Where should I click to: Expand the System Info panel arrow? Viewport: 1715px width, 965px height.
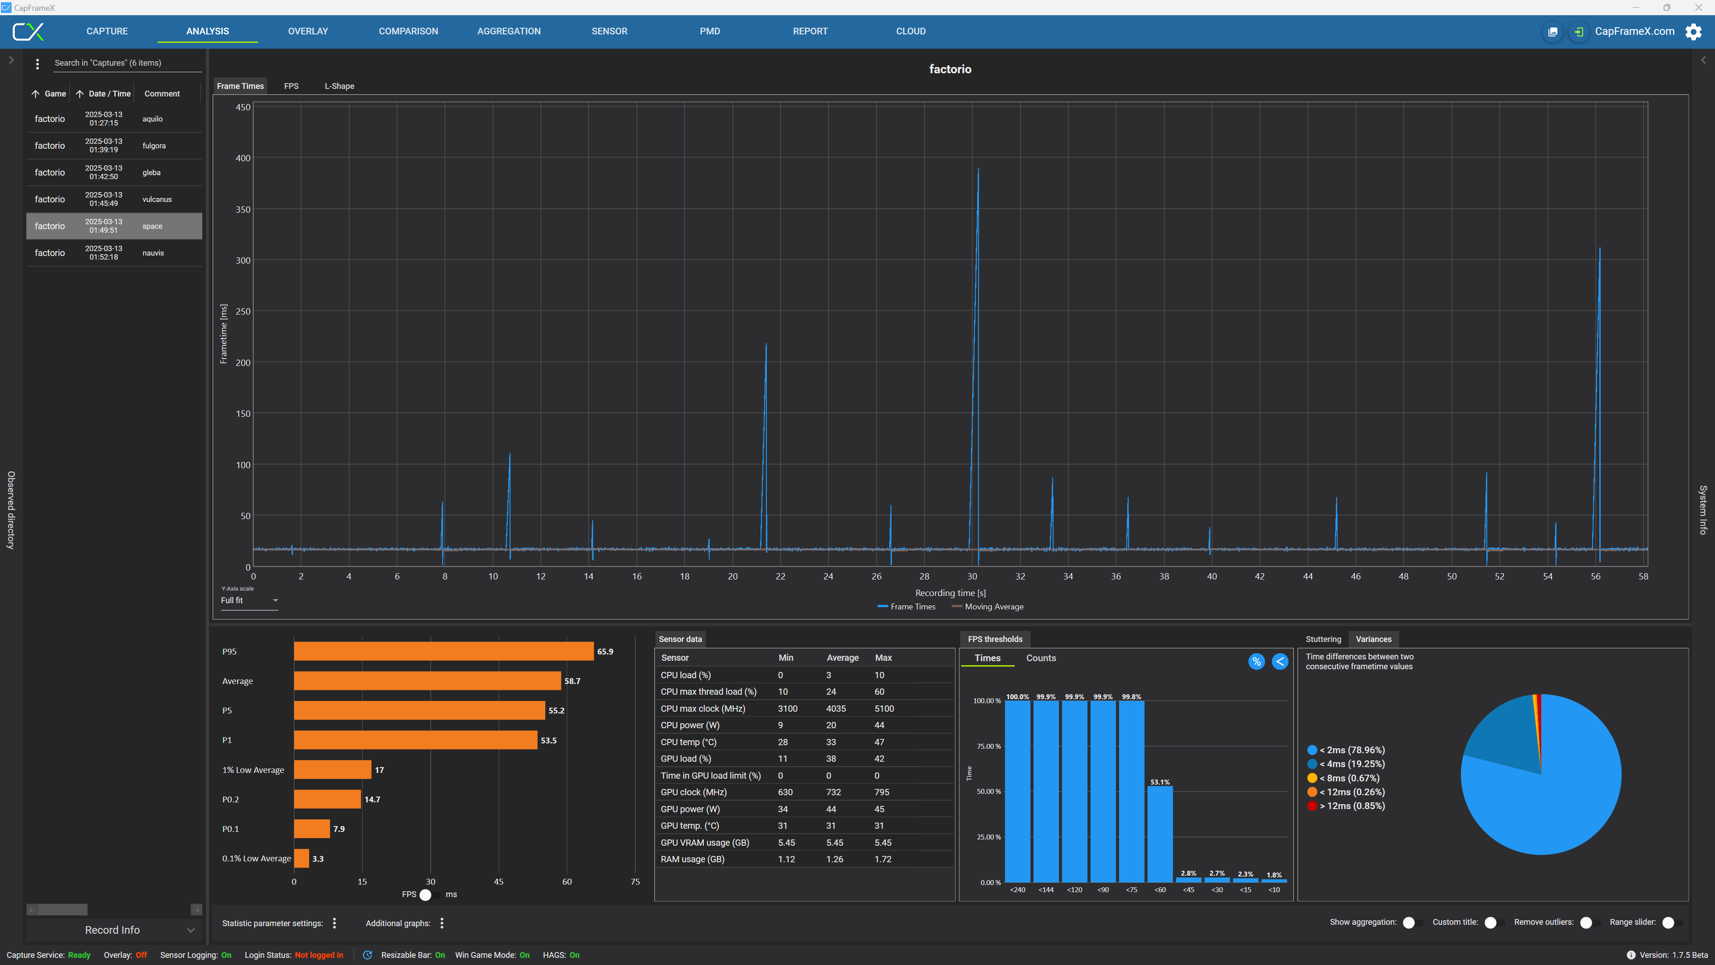click(x=1703, y=60)
